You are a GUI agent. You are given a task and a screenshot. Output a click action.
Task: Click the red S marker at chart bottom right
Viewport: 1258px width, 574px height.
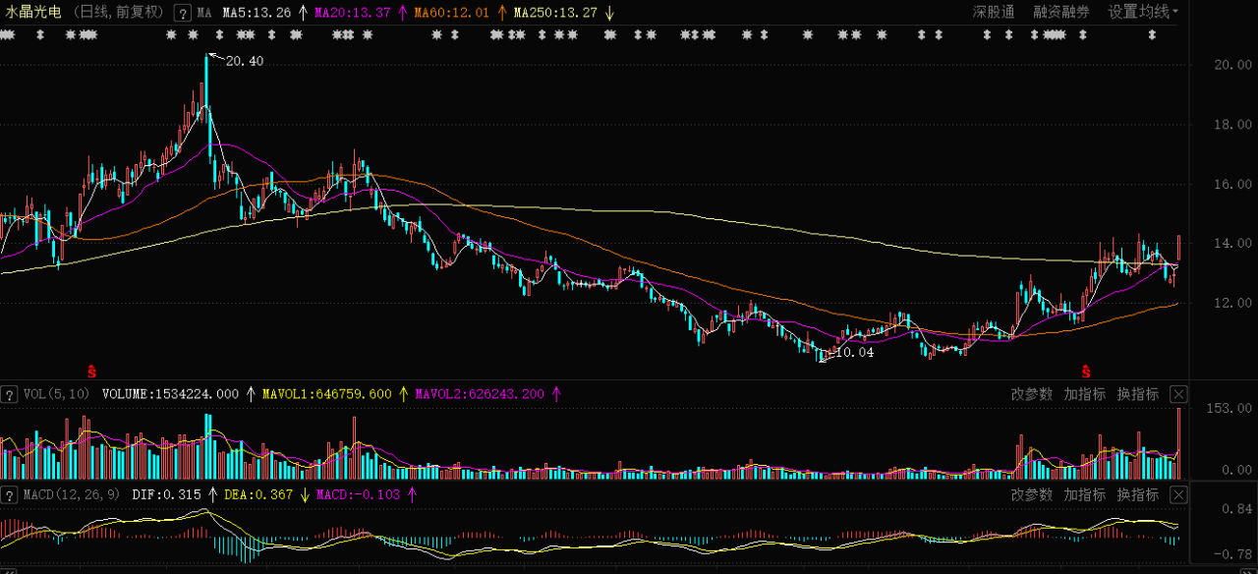(1086, 372)
